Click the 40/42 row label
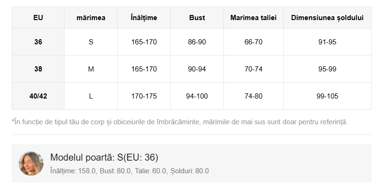The height and width of the screenshot is (191, 380). [38, 96]
